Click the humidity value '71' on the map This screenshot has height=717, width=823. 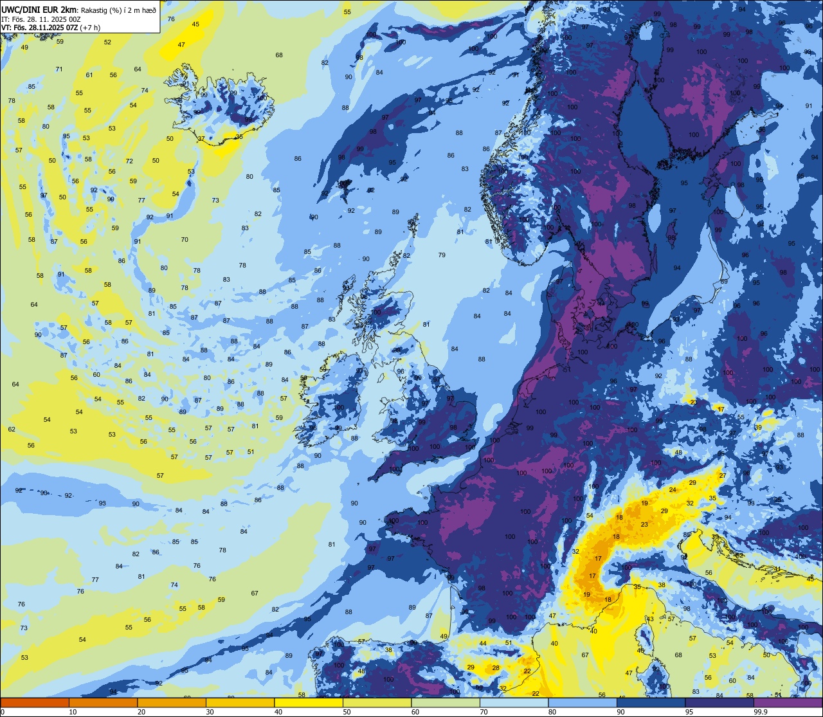[59, 69]
